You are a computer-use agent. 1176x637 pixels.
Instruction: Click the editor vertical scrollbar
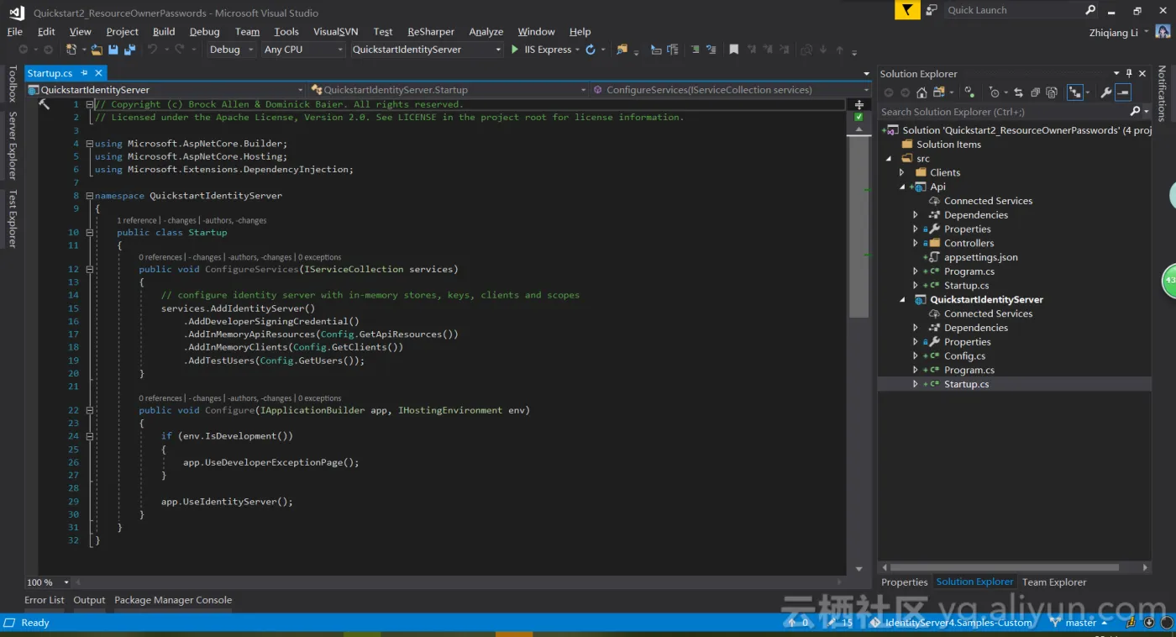pos(858,226)
